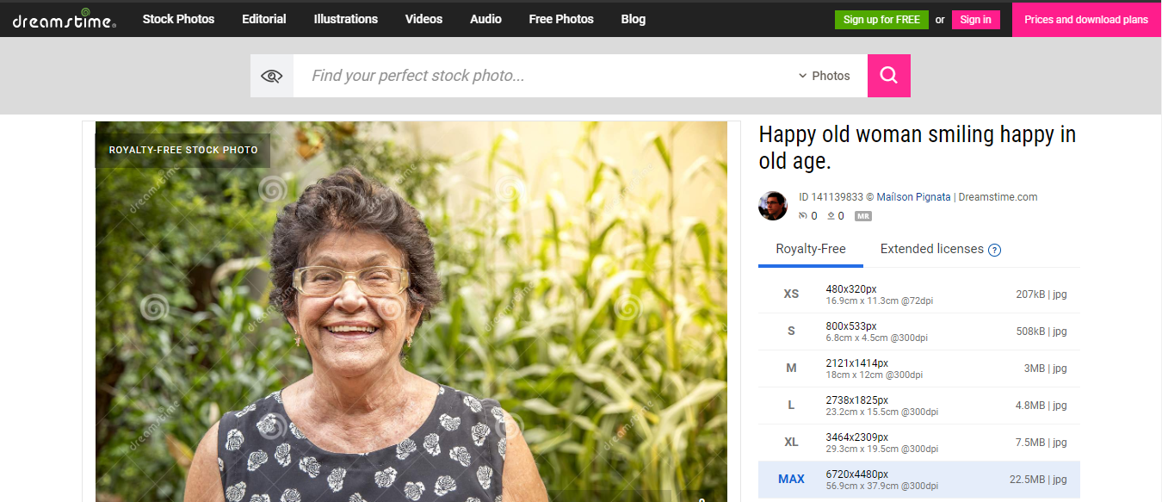Screen dimensions: 1162x502
Task: Open the Extended licenses help question mark
Action: [x=994, y=251]
